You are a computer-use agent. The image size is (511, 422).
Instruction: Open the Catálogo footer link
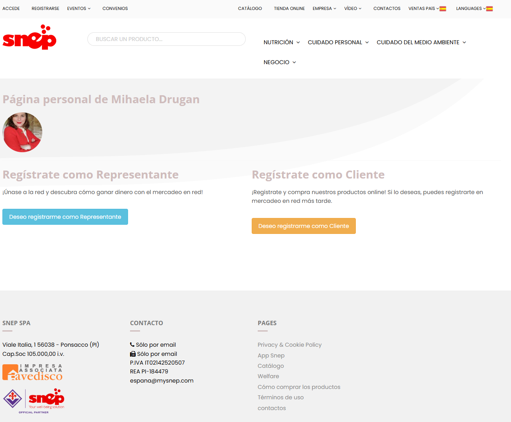[x=271, y=366]
